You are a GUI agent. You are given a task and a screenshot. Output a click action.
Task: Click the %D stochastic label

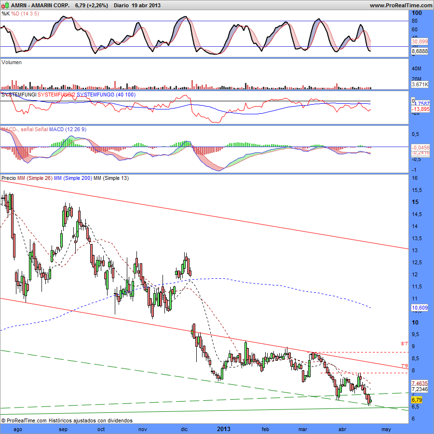tap(15, 14)
